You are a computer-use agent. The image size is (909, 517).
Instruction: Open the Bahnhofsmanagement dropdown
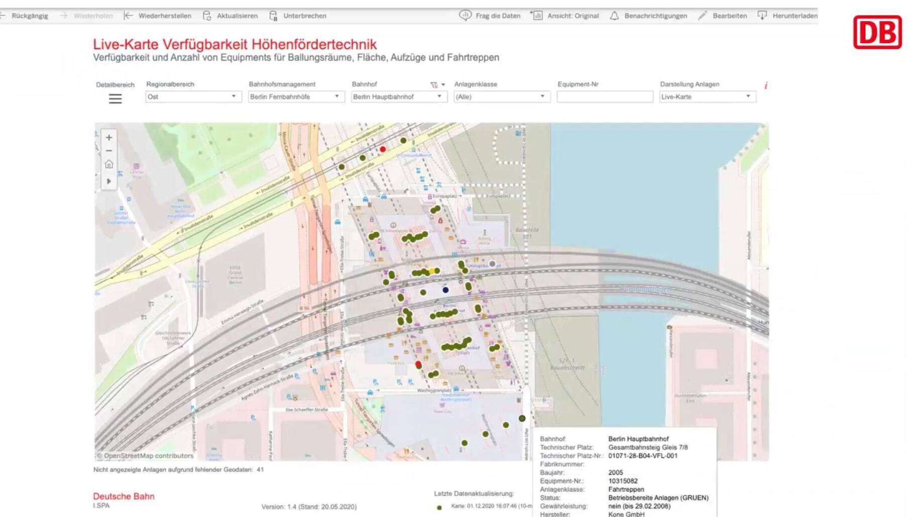coord(295,97)
